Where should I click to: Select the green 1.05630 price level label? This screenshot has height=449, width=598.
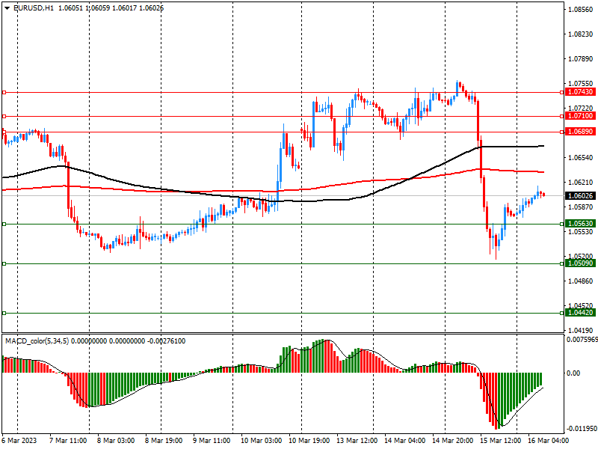click(x=581, y=224)
